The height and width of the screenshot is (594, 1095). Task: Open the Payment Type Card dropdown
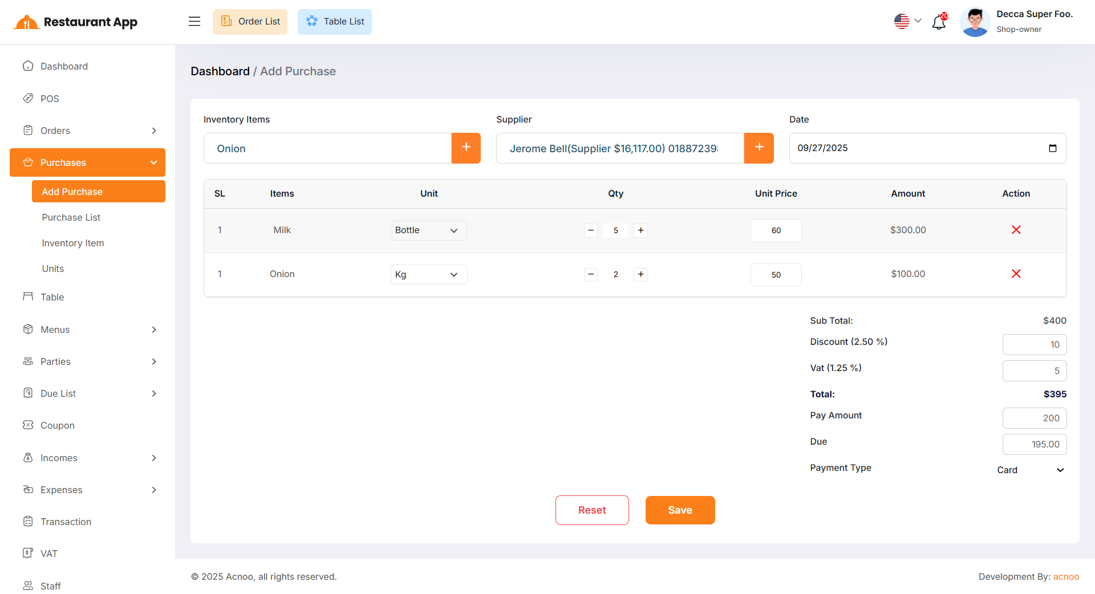tap(1030, 470)
